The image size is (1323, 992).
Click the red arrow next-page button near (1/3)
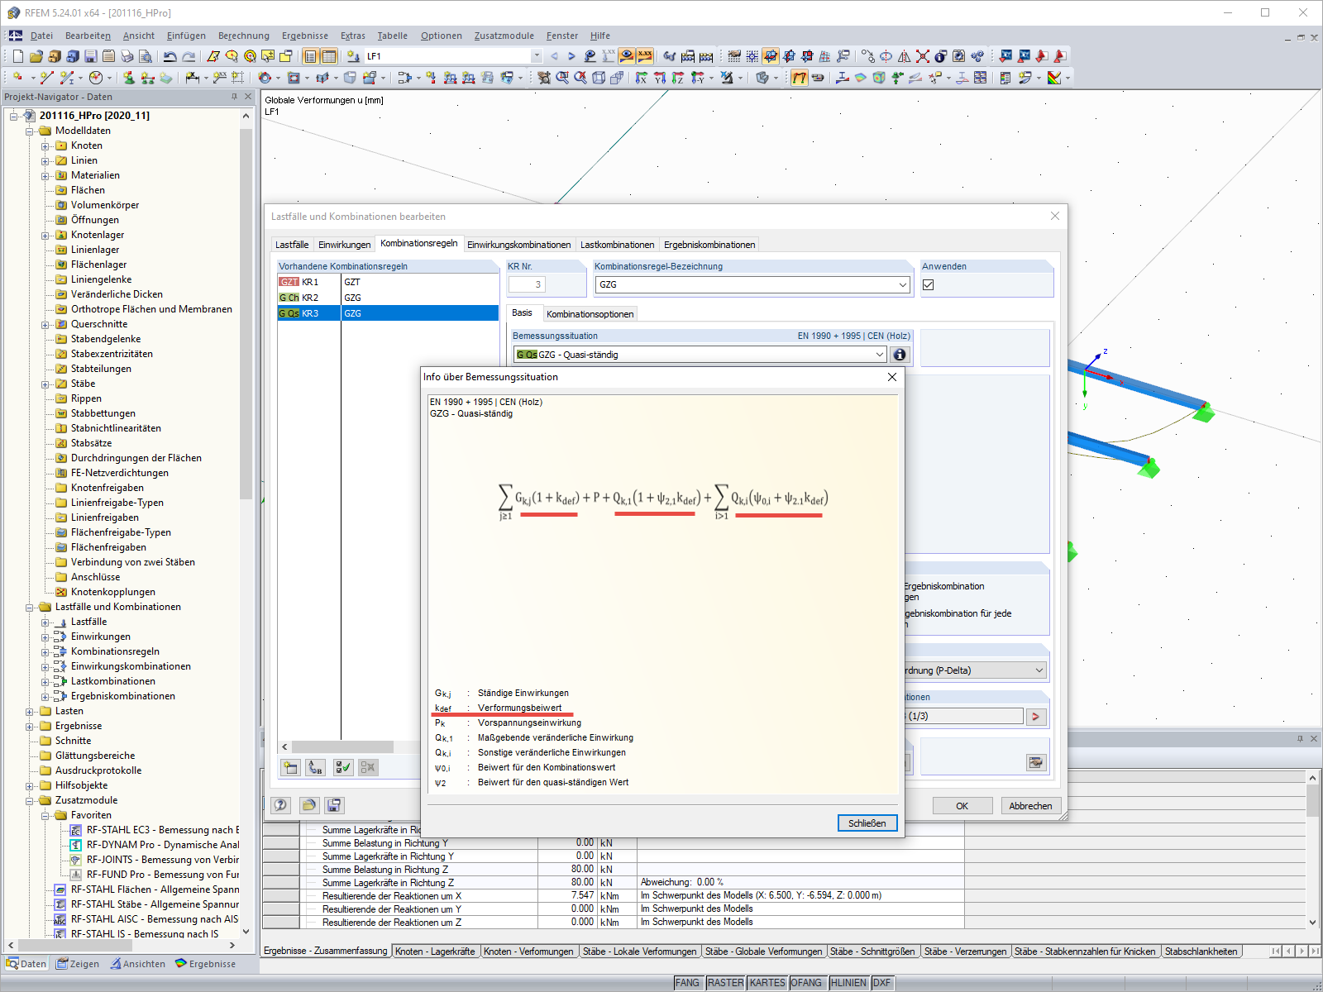coord(1036,717)
